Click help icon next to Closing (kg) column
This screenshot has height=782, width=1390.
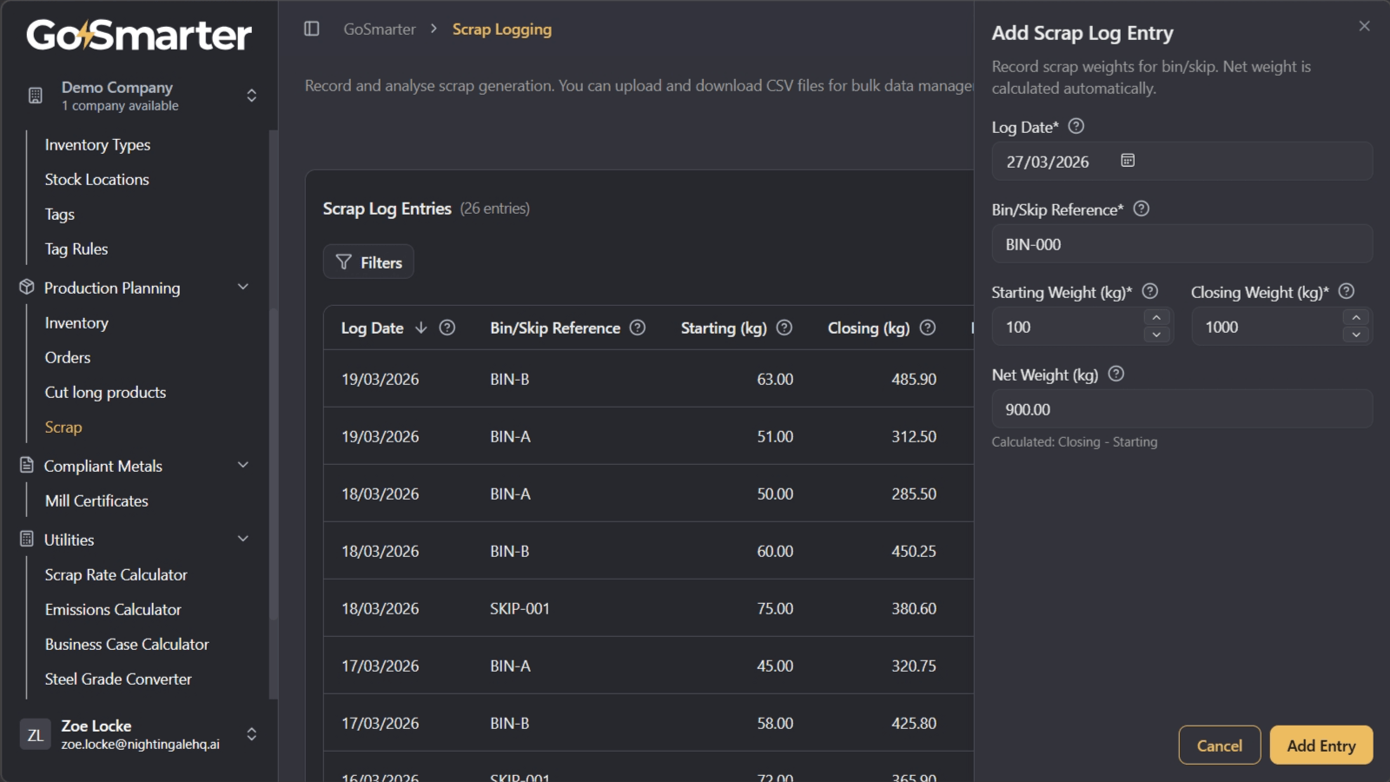(x=928, y=328)
